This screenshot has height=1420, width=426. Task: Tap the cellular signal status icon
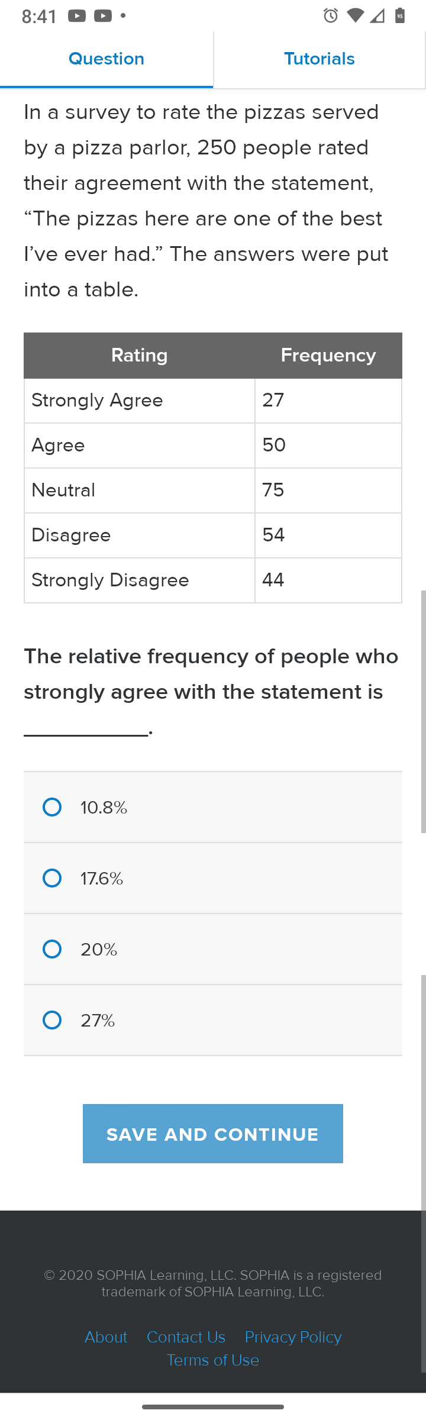click(x=377, y=16)
